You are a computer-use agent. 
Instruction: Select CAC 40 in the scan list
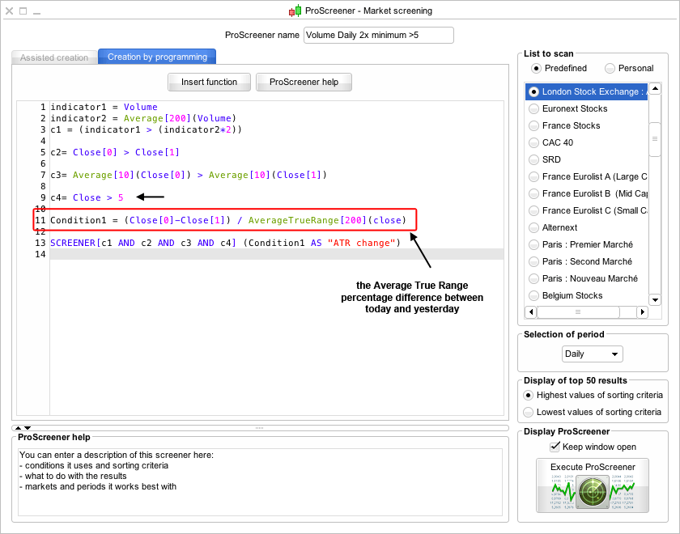[x=558, y=142]
